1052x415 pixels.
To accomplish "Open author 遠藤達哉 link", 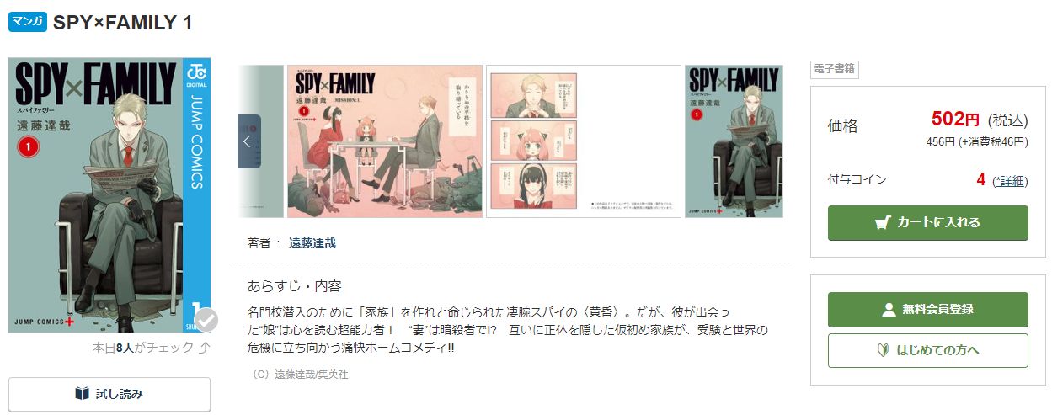I will point(312,242).
